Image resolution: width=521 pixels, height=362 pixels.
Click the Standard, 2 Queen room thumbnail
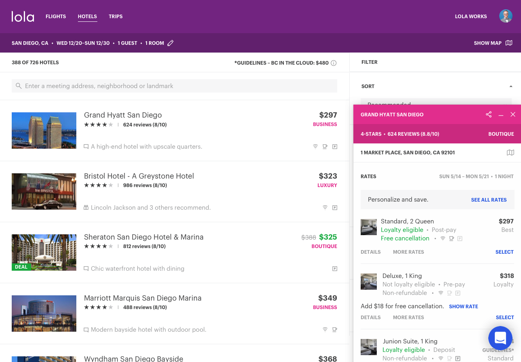click(x=369, y=227)
